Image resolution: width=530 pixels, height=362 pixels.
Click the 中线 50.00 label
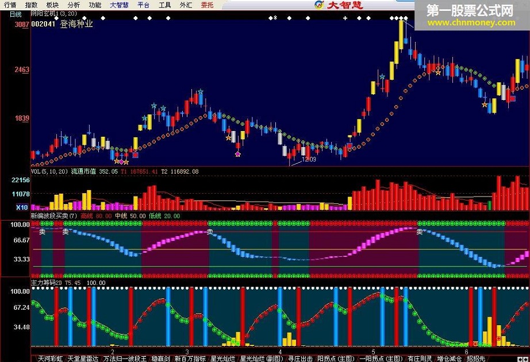[x=130, y=215]
